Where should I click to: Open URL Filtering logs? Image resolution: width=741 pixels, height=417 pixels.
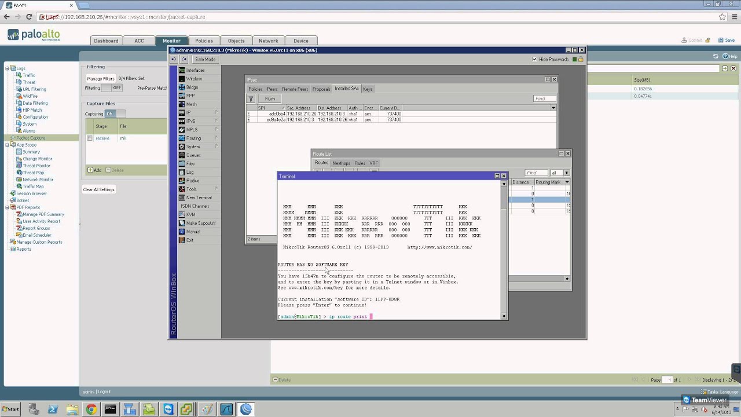[34, 89]
